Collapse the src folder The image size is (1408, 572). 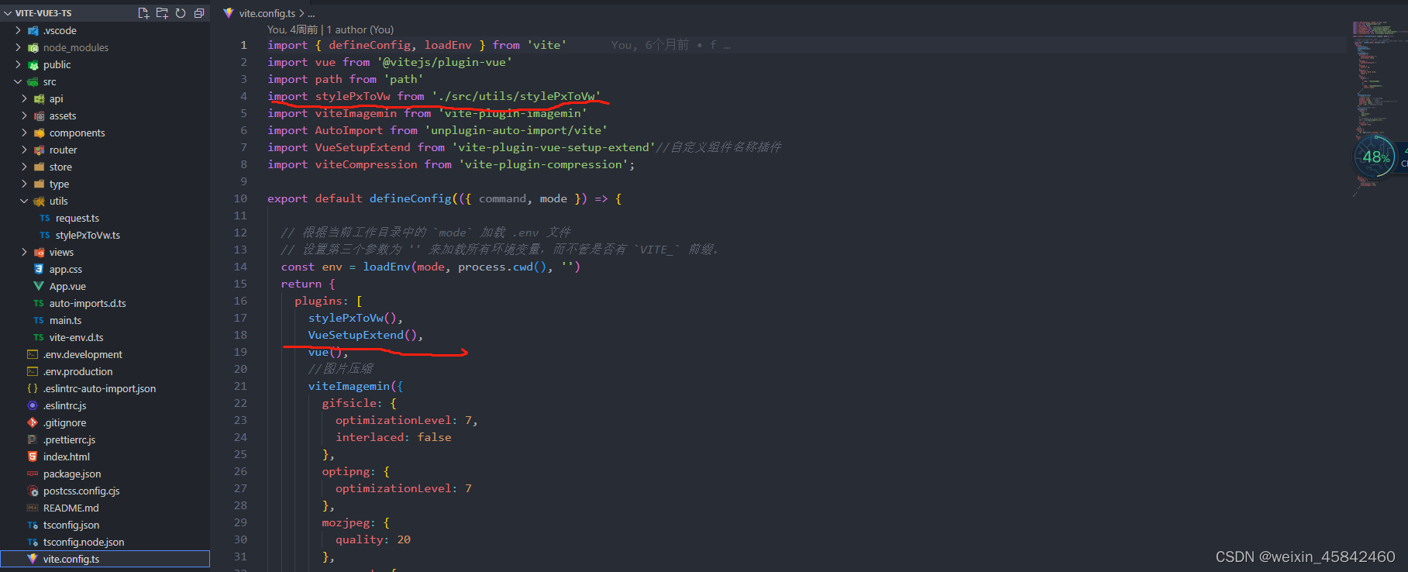click(18, 82)
